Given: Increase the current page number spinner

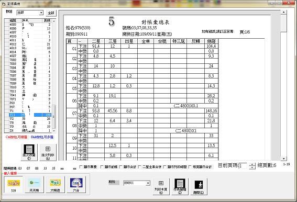Looking at the screenshot, I should coord(252,164).
